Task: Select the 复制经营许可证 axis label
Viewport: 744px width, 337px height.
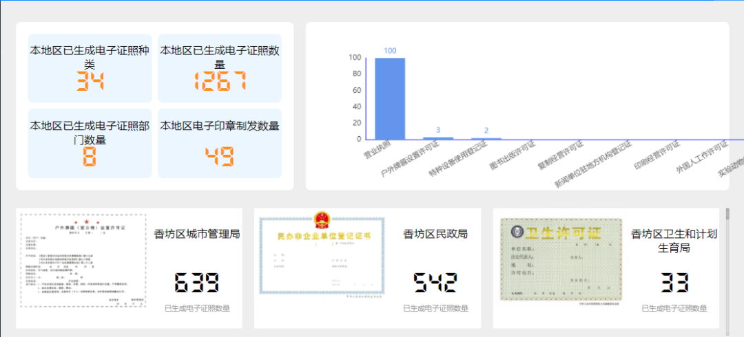Action: pyautogui.click(x=561, y=156)
